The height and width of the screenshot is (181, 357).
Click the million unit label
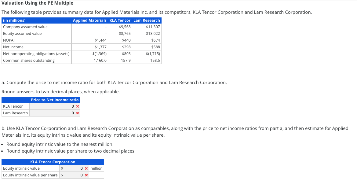coord(96,168)
